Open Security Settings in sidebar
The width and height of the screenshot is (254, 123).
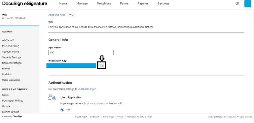11,57
